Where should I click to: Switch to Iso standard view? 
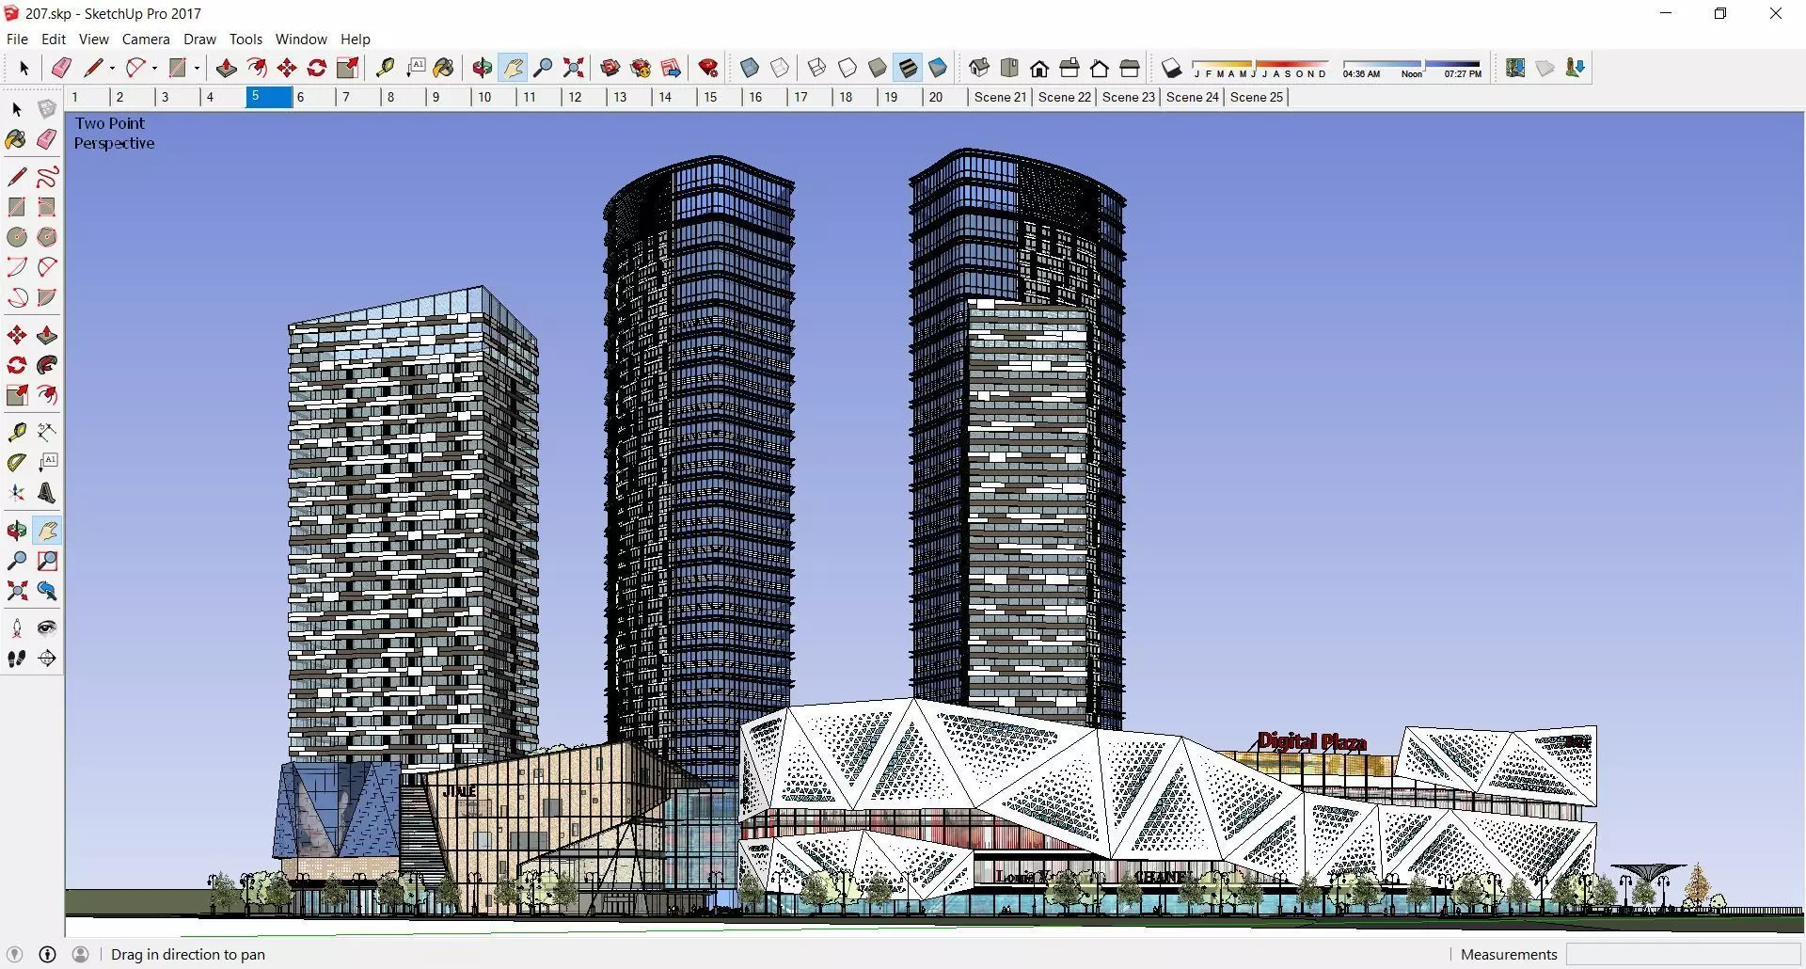(x=979, y=68)
